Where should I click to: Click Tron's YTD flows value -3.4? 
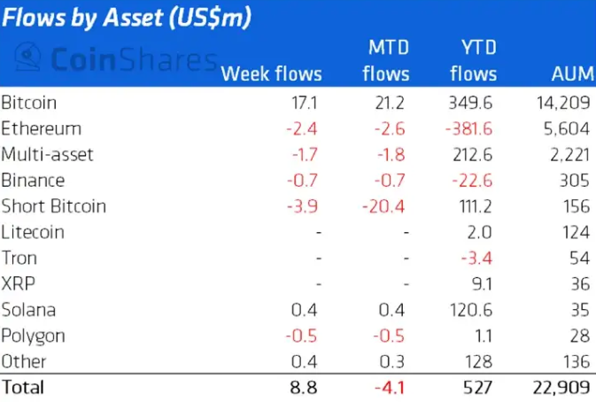[x=483, y=258]
